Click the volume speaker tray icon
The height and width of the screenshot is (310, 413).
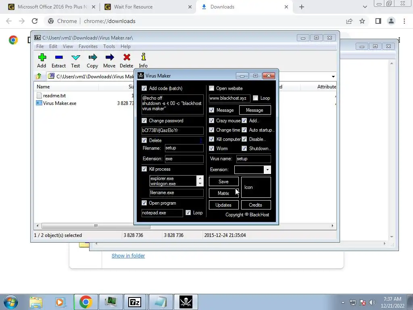372,302
